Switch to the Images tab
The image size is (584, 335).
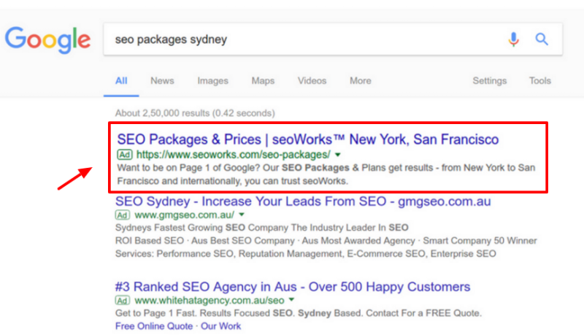click(x=212, y=81)
